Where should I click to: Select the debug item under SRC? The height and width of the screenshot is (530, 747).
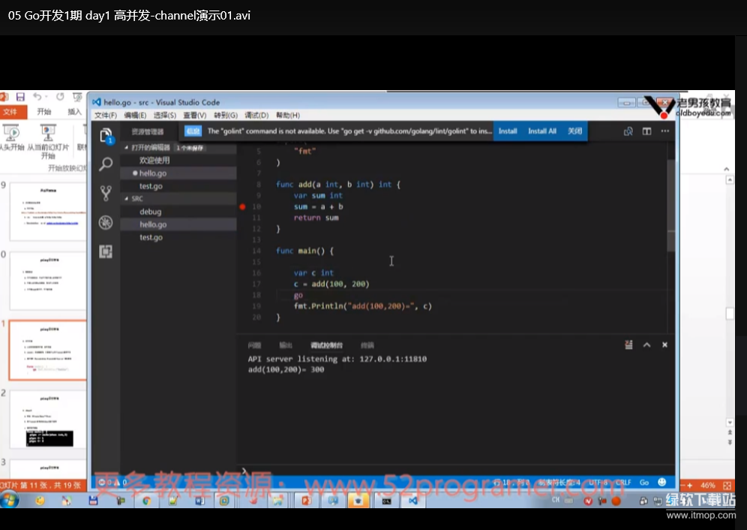pos(178,212)
